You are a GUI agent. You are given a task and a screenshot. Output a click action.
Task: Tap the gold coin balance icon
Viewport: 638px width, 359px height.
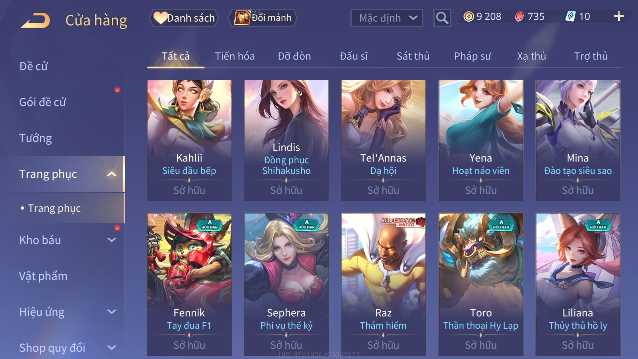(469, 17)
